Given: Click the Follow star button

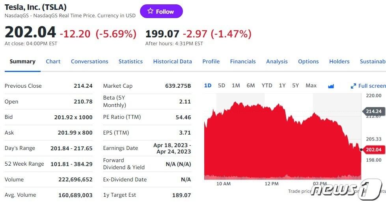Looking at the screenshot, I should click(x=161, y=11).
